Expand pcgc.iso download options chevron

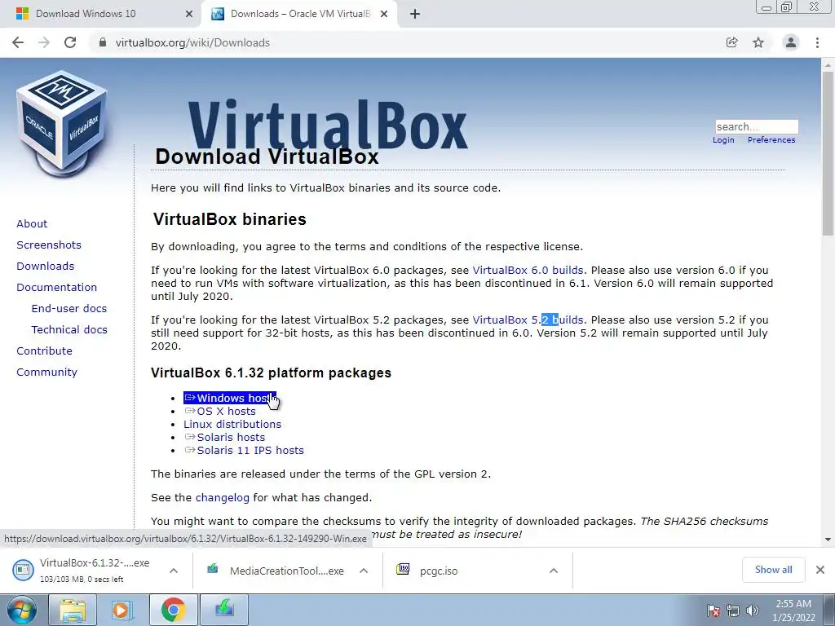pos(554,571)
